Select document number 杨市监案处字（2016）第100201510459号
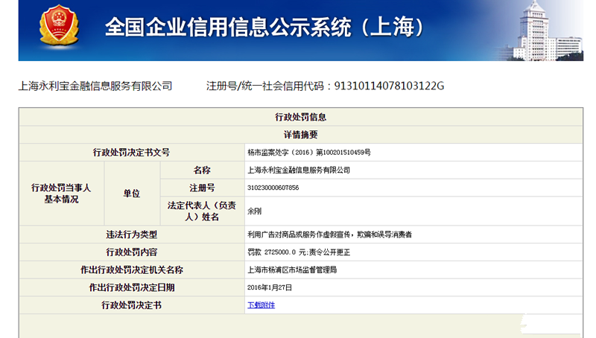 (309, 153)
